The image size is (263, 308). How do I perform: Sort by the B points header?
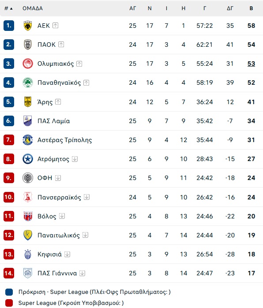251,8
